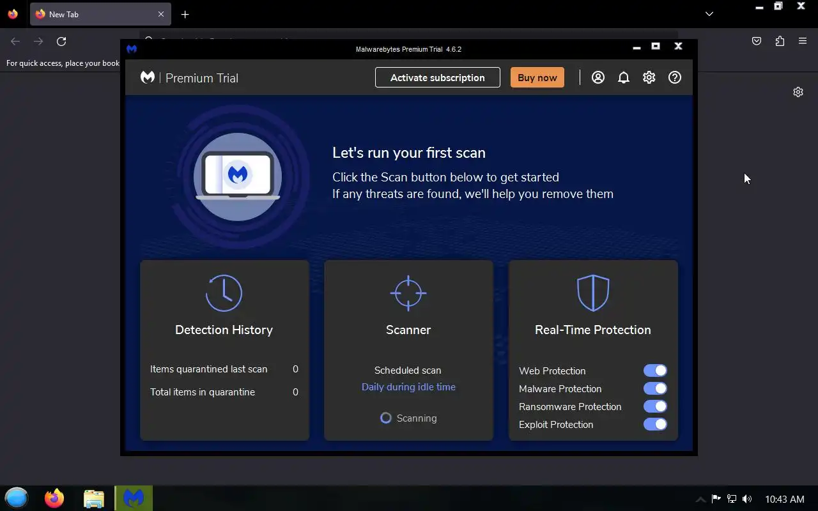Click the Firefox bookmarks toolbar hint text
The width and height of the screenshot is (818, 511).
click(x=63, y=63)
